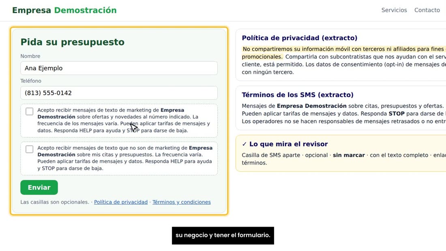
Task: Click the 'Términos de los SMS (extracto)' heading
Action: pyautogui.click(x=298, y=95)
